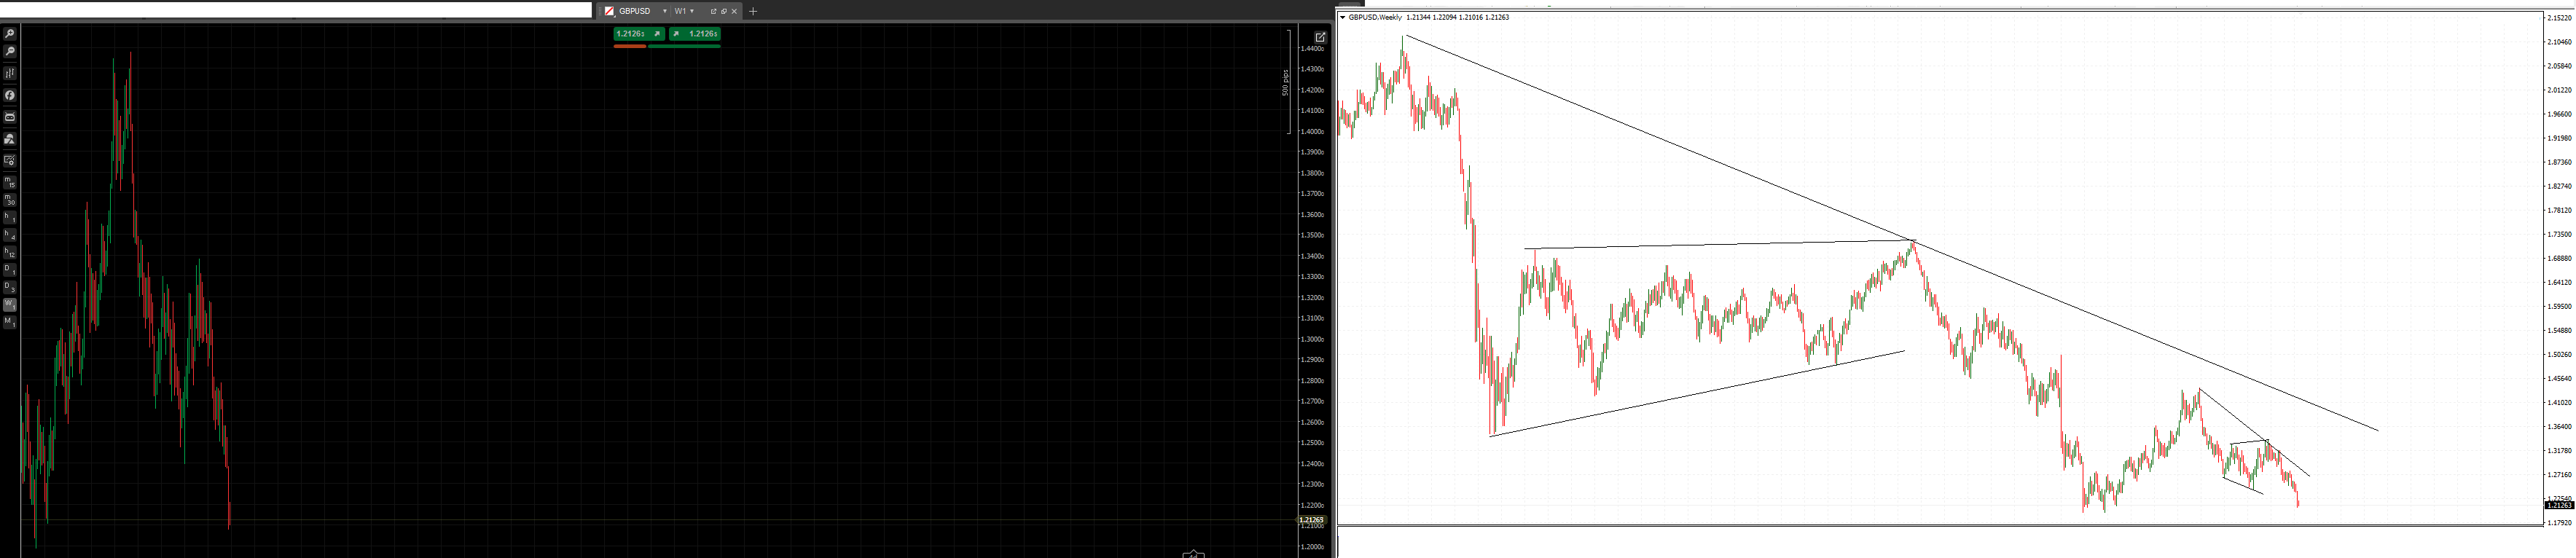Zoom in on the GBPUSD chart
The image size is (2576, 558).
click(10, 33)
